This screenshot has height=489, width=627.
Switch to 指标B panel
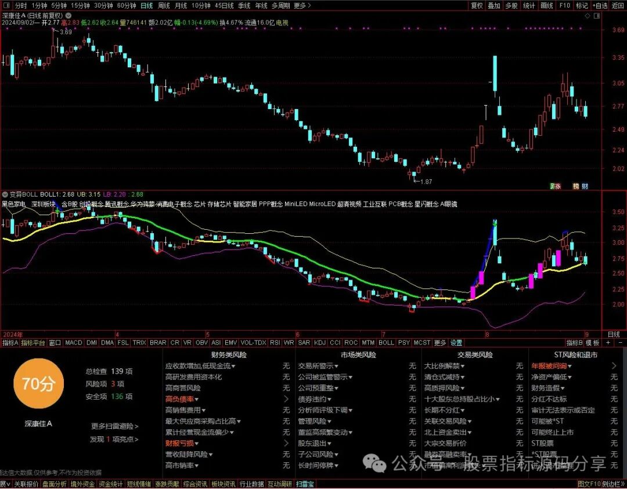575,343
